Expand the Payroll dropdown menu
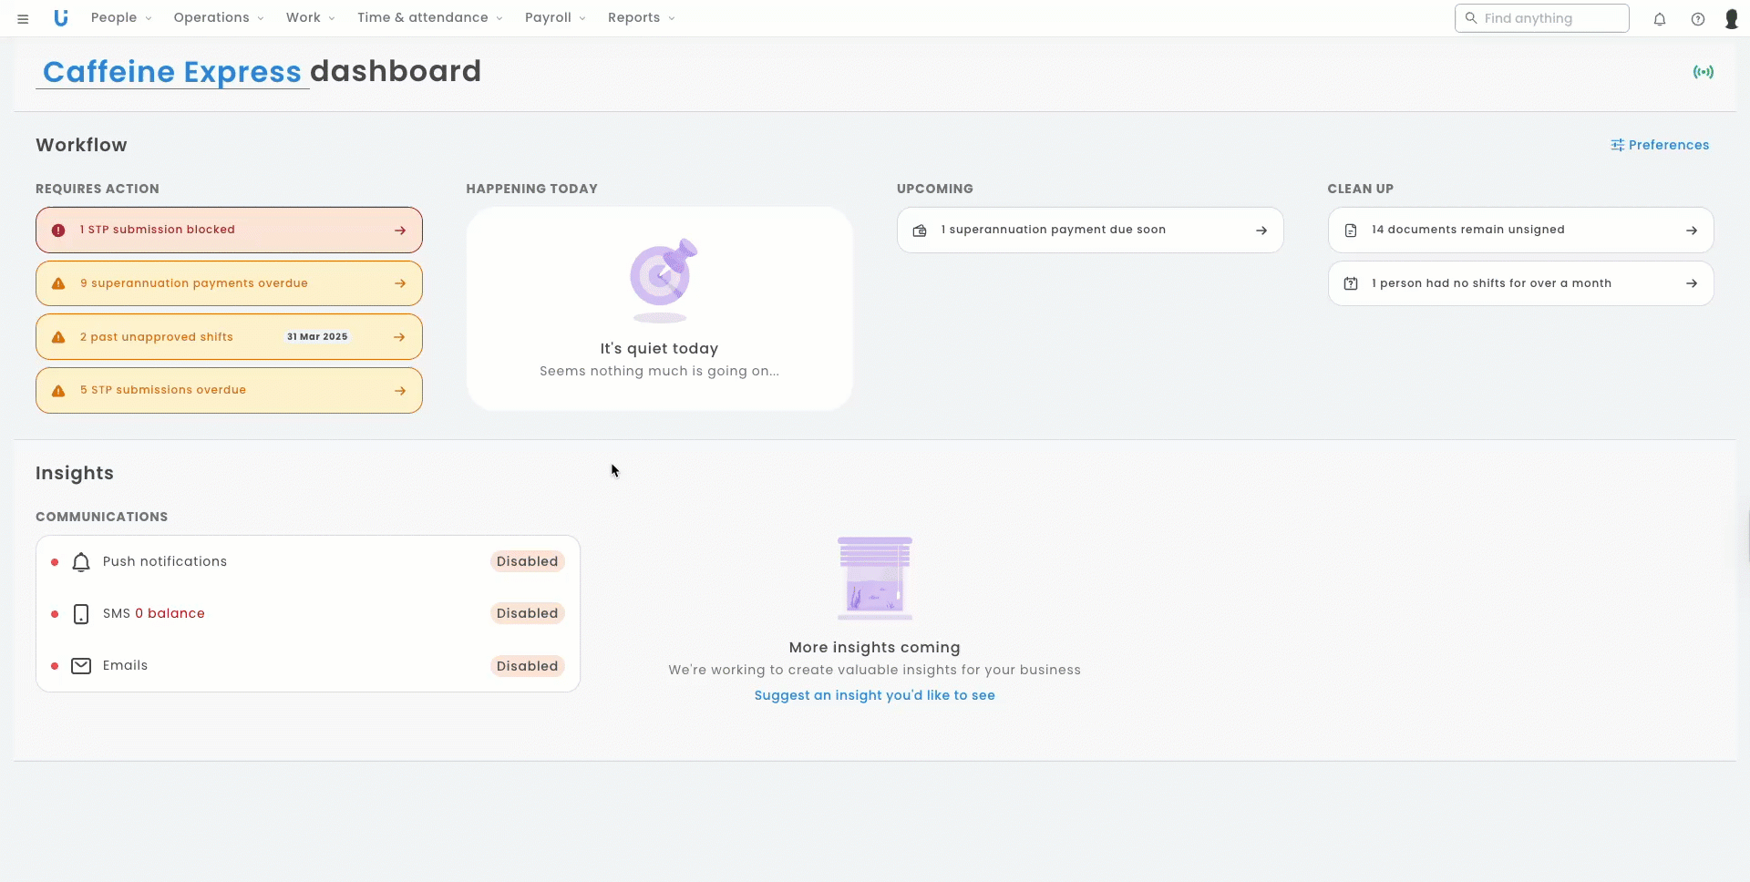1750x882 pixels. (x=555, y=18)
